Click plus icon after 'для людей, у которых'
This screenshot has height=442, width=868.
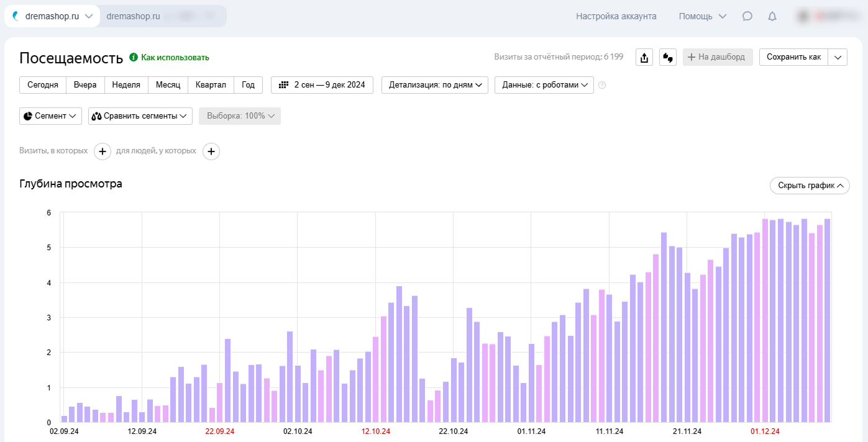(211, 151)
